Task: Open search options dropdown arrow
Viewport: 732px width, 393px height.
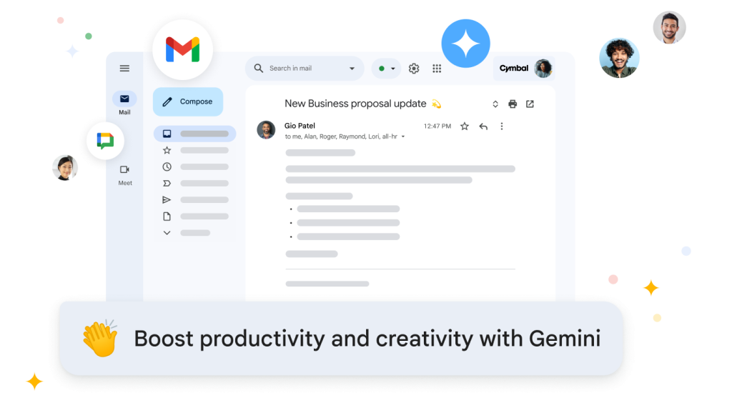Action: [352, 69]
